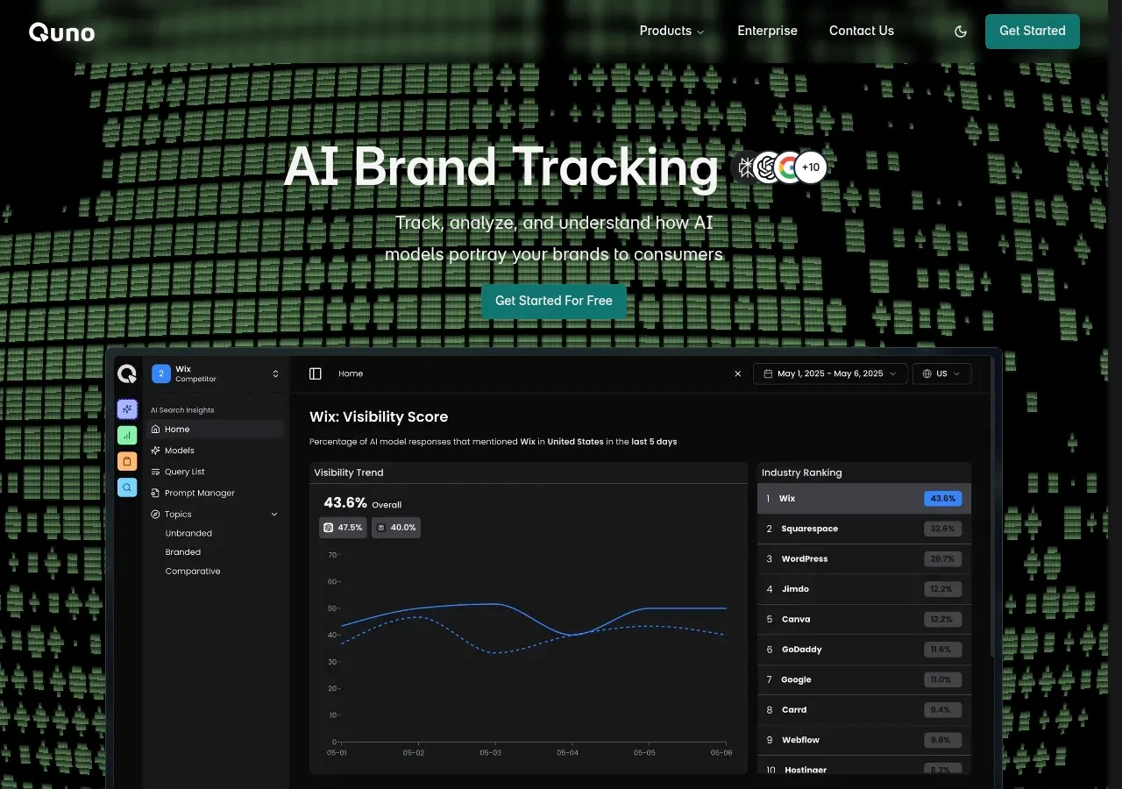
Task: Click the Quno logo in the header
Action: (x=61, y=32)
